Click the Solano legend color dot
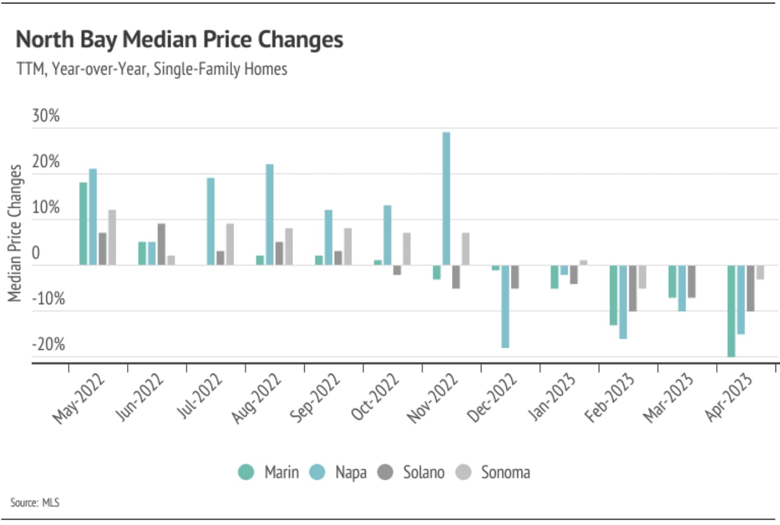The image size is (780, 525). 385,472
